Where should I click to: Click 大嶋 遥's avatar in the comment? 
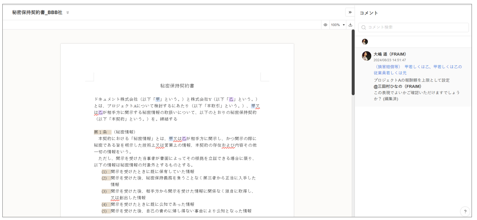pos(366,56)
